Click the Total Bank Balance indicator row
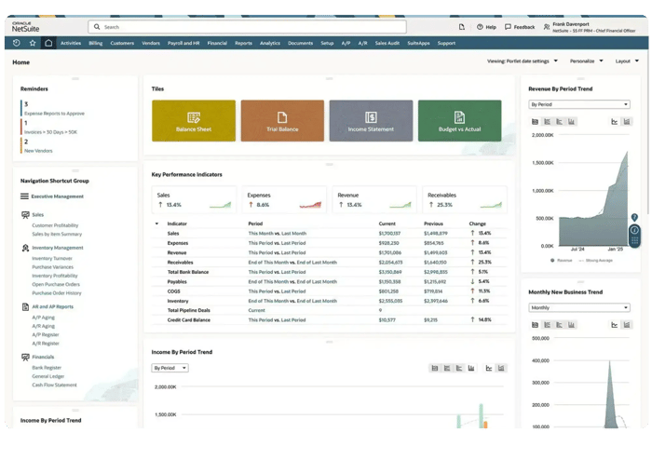This screenshot has width=652, height=460. point(330,272)
